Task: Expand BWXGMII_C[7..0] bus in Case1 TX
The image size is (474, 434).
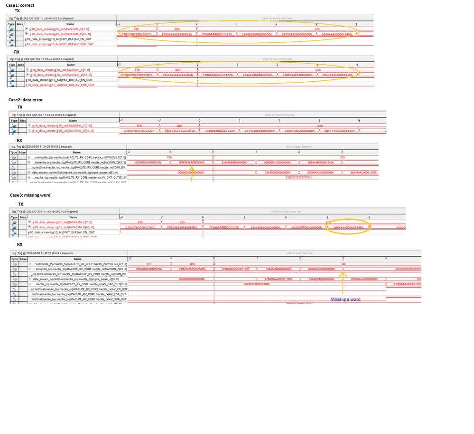Action: coord(26,29)
